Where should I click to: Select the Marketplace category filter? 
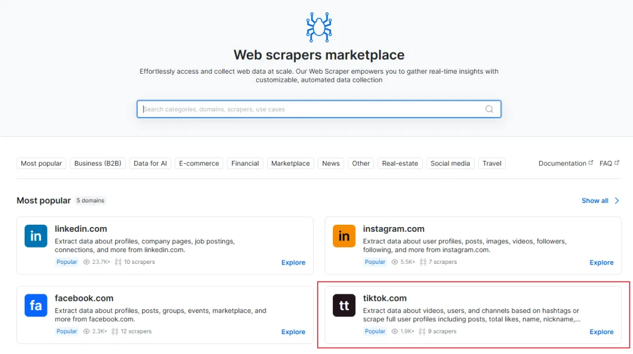point(290,163)
